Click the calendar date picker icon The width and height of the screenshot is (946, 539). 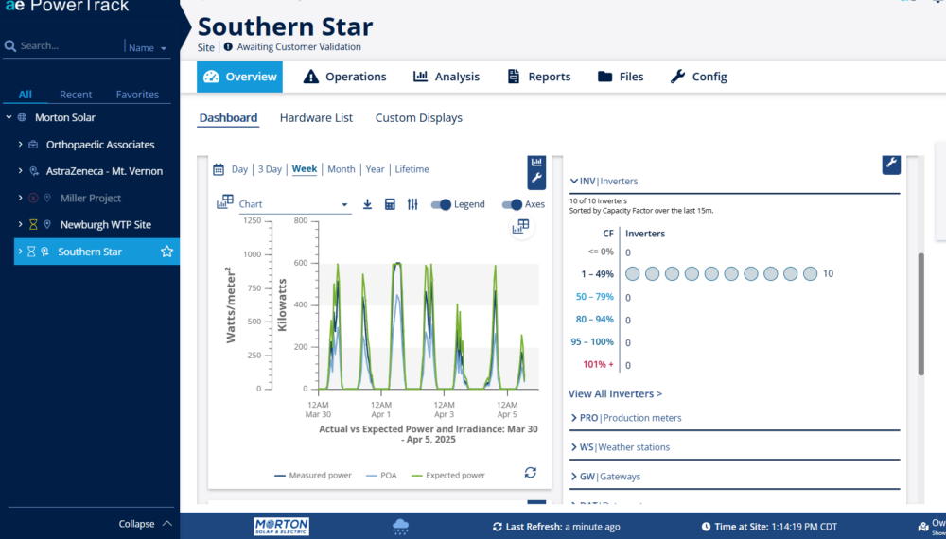[219, 169]
